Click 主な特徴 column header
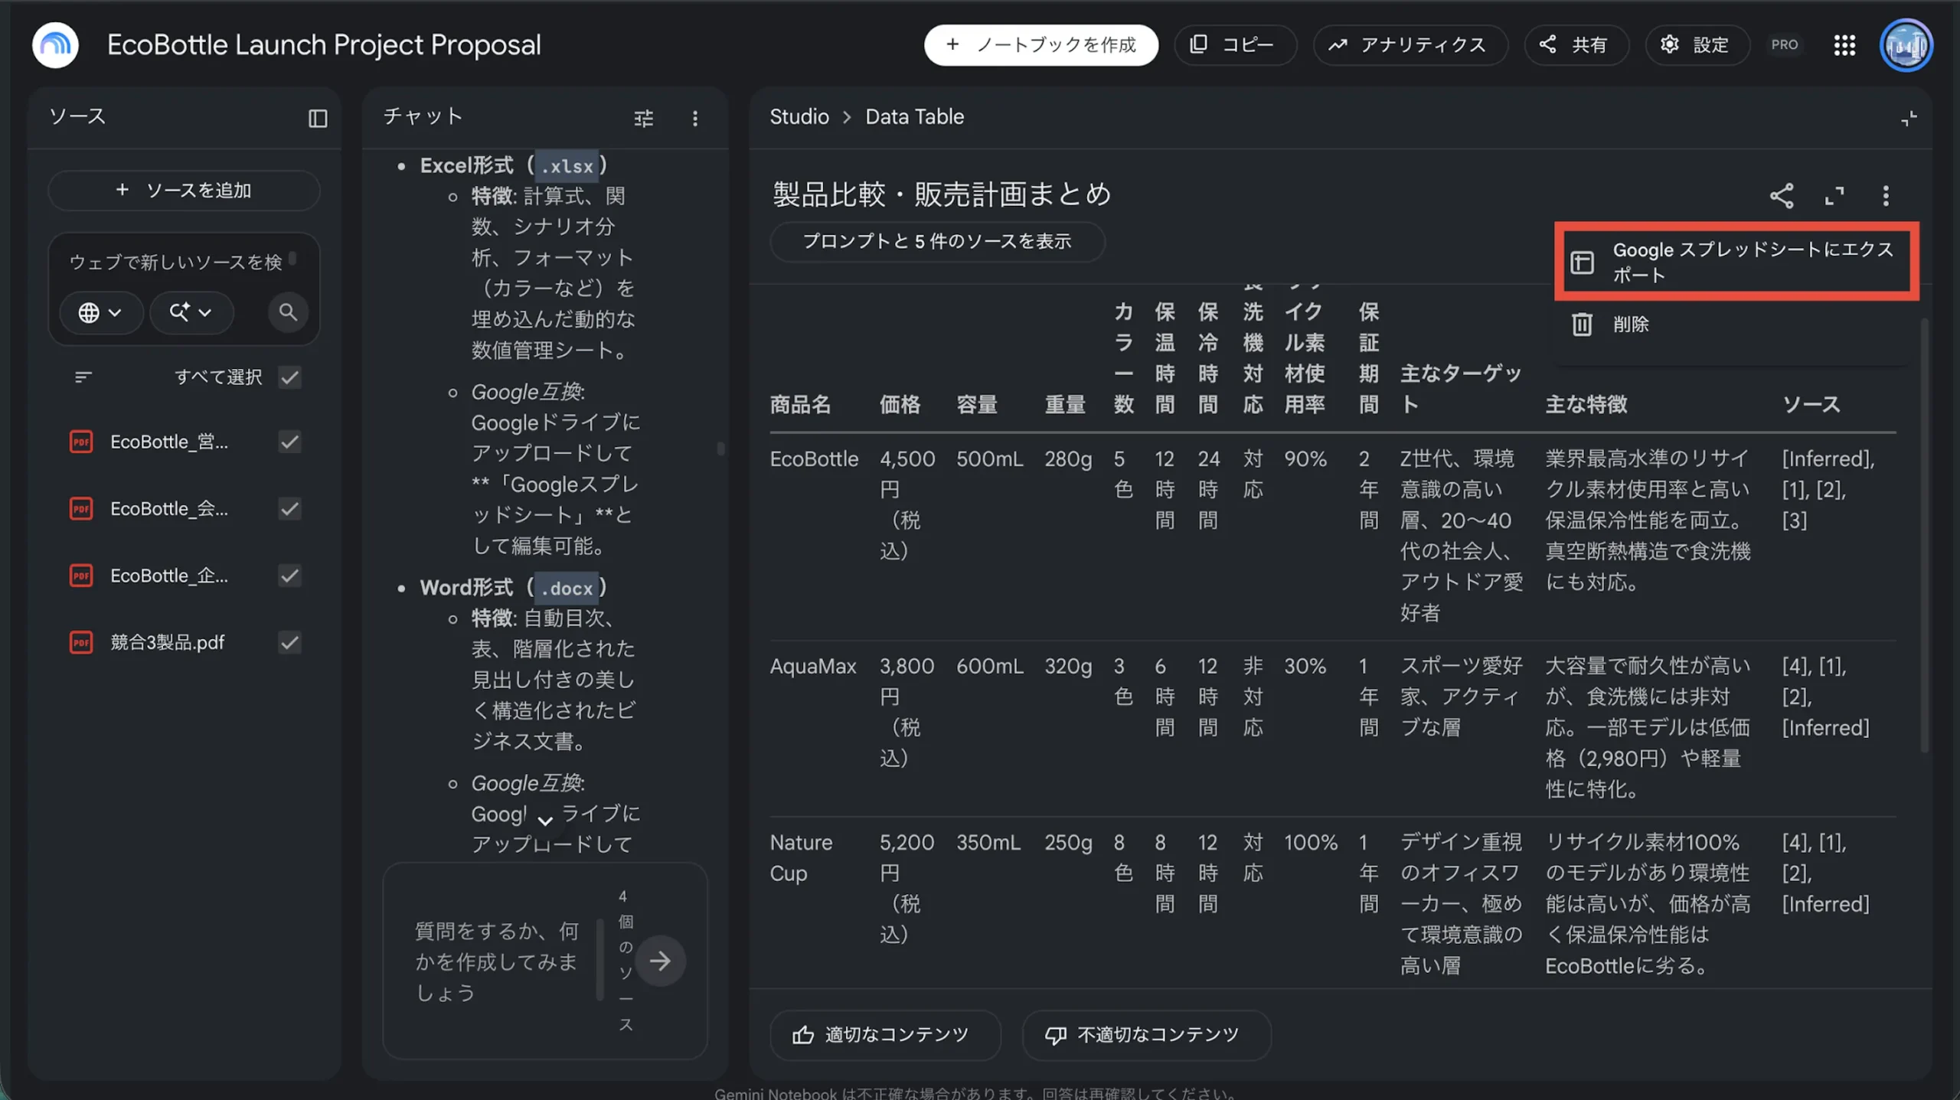Image resolution: width=1960 pixels, height=1100 pixels. 1586,404
